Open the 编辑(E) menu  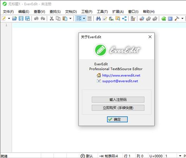(24, 12)
